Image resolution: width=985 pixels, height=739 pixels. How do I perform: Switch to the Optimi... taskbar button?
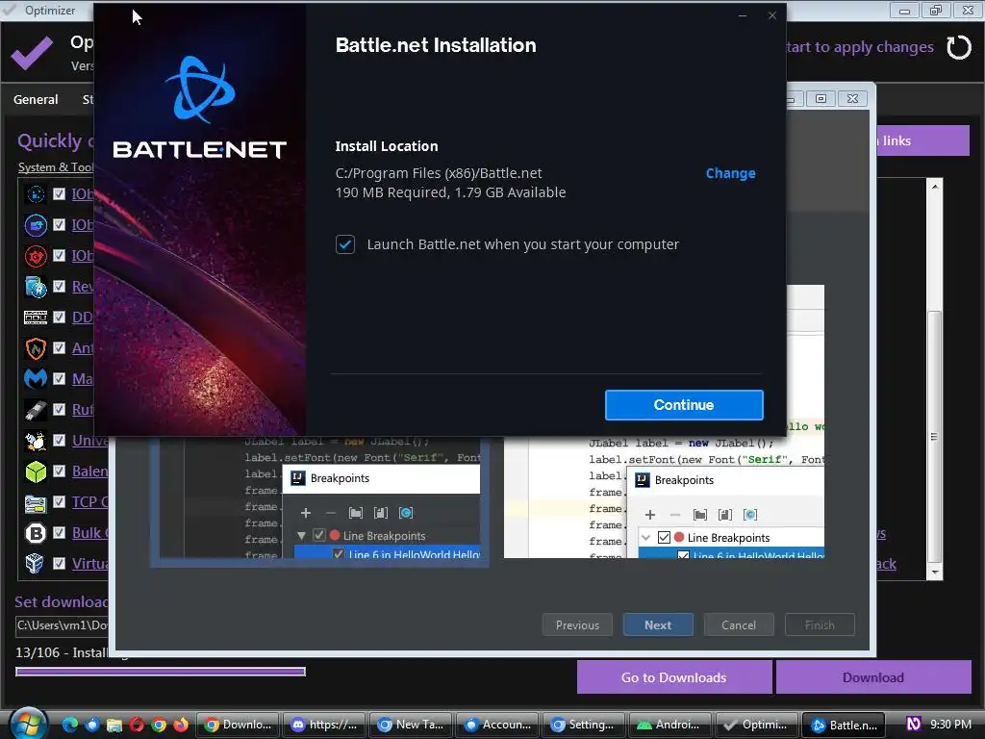[756, 725]
